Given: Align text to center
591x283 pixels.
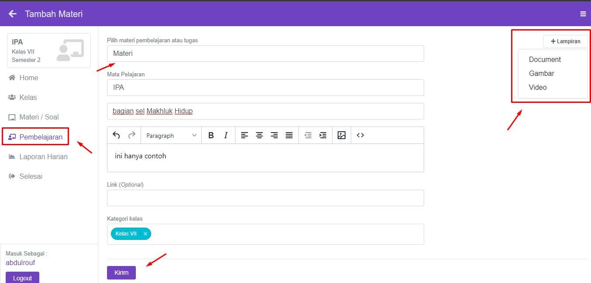Looking at the screenshot, I should (x=259, y=135).
